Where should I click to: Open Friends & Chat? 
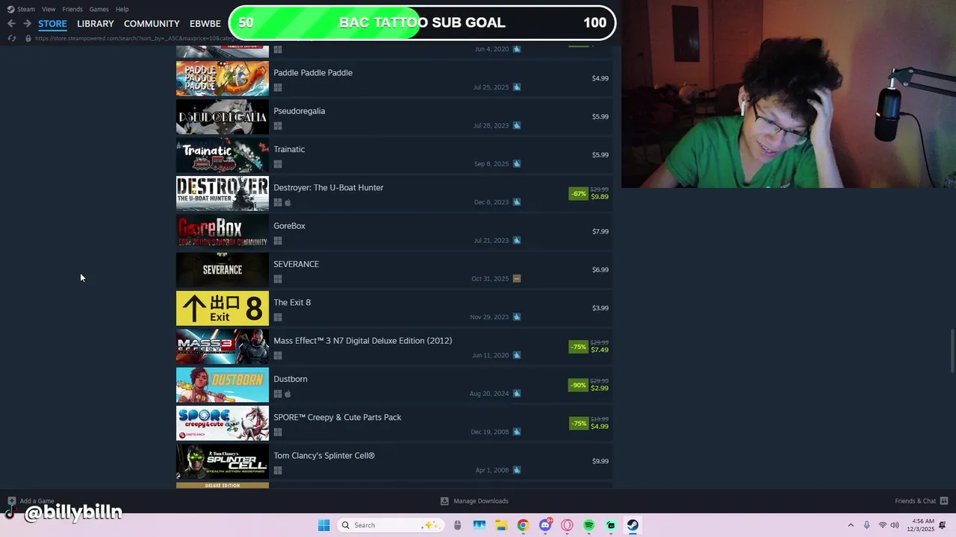coord(921,501)
